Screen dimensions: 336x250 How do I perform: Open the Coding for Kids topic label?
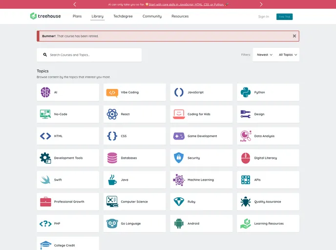[199, 114]
